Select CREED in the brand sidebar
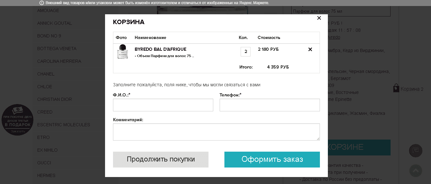 (45, 112)
